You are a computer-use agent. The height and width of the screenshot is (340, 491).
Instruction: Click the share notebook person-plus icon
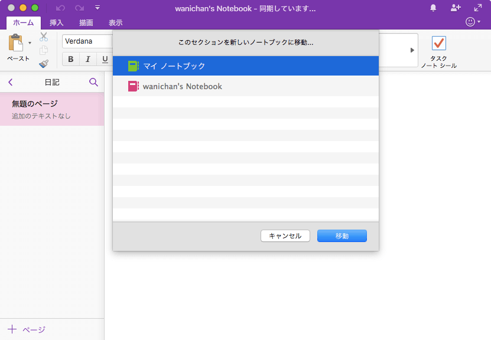(x=456, y=8)
